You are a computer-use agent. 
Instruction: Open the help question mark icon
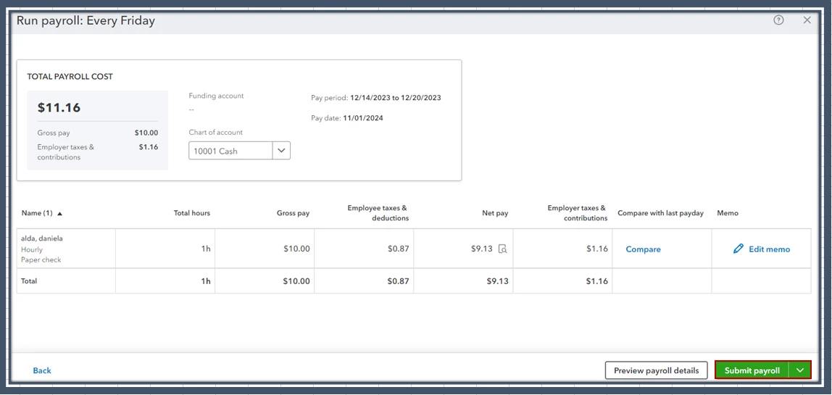click(x=778, y=20)
